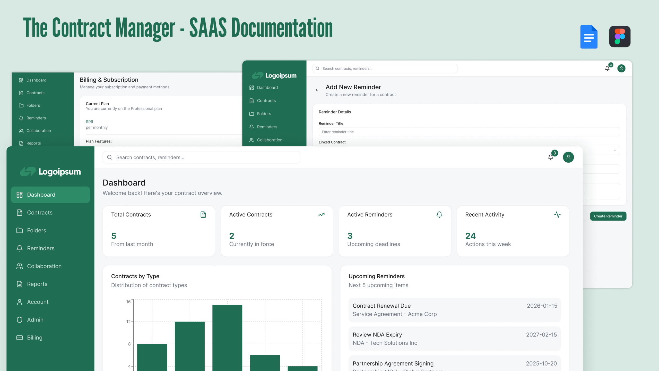Open the user profile avatar on the Dashboard
The height and width of the screenshot is (371, 659).
click(x=568, y=157)
